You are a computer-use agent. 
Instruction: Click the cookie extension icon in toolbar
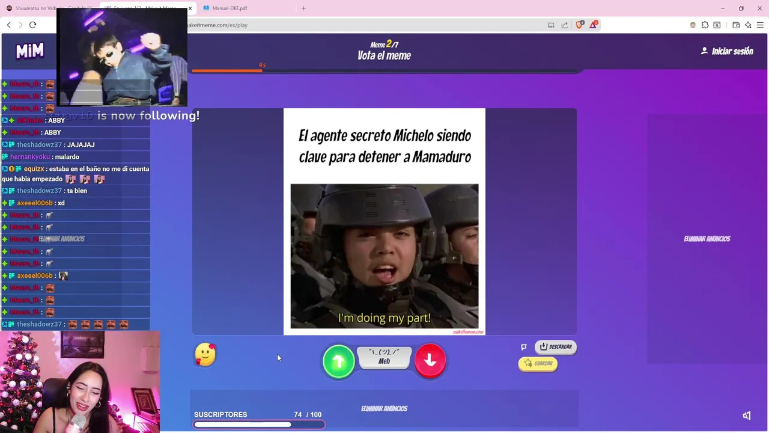pos(693,25)
